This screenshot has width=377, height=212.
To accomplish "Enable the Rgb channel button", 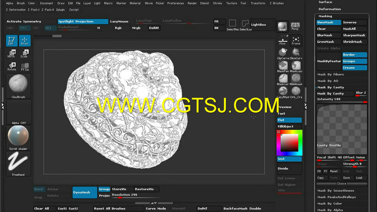I will [118, 28].
